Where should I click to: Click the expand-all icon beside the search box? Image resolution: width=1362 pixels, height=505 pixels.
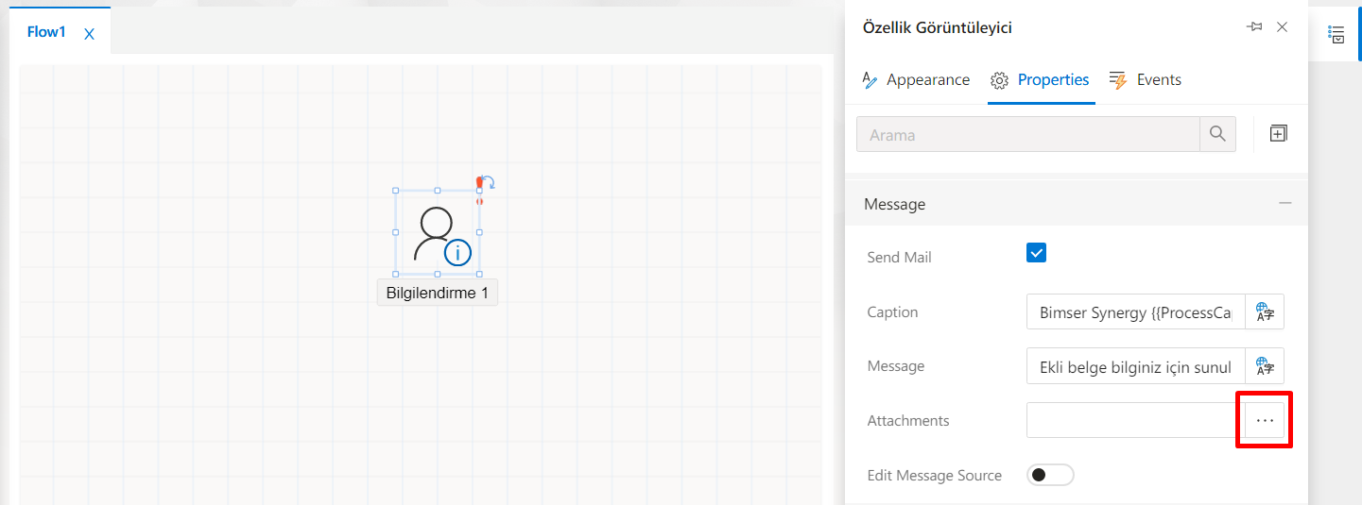(1278, 134)
